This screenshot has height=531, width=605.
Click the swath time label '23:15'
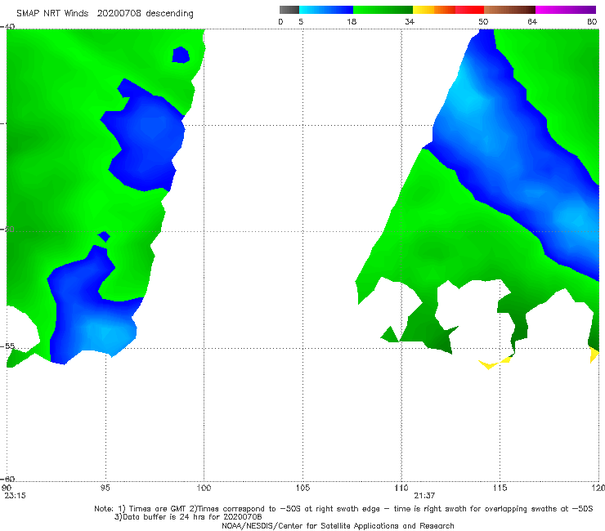(x=15, y=496)
